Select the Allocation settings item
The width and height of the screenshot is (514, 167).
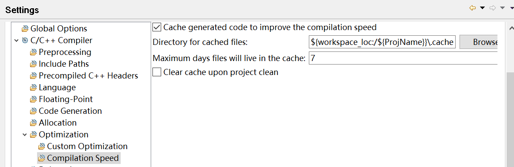click(x=57, y=123)
